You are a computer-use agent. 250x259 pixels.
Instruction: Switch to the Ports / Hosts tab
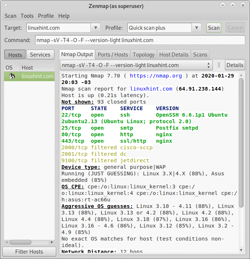[x=113, y=55]
